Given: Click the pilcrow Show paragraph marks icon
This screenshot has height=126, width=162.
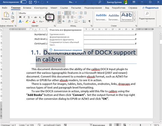Looking at the screenshot, I should tap(90, 21).
